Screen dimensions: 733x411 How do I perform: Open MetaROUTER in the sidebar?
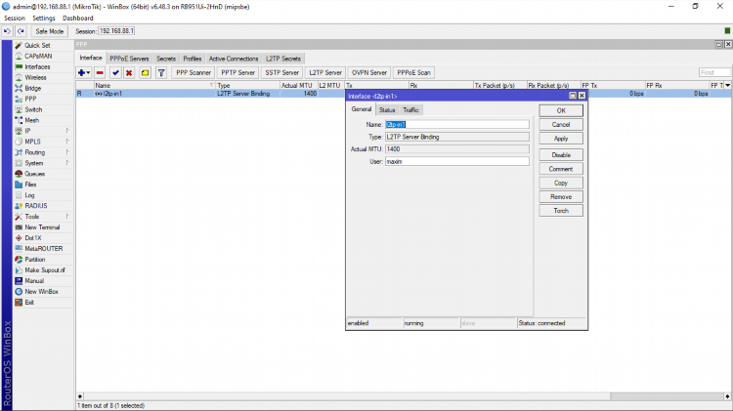click(43, 249)
